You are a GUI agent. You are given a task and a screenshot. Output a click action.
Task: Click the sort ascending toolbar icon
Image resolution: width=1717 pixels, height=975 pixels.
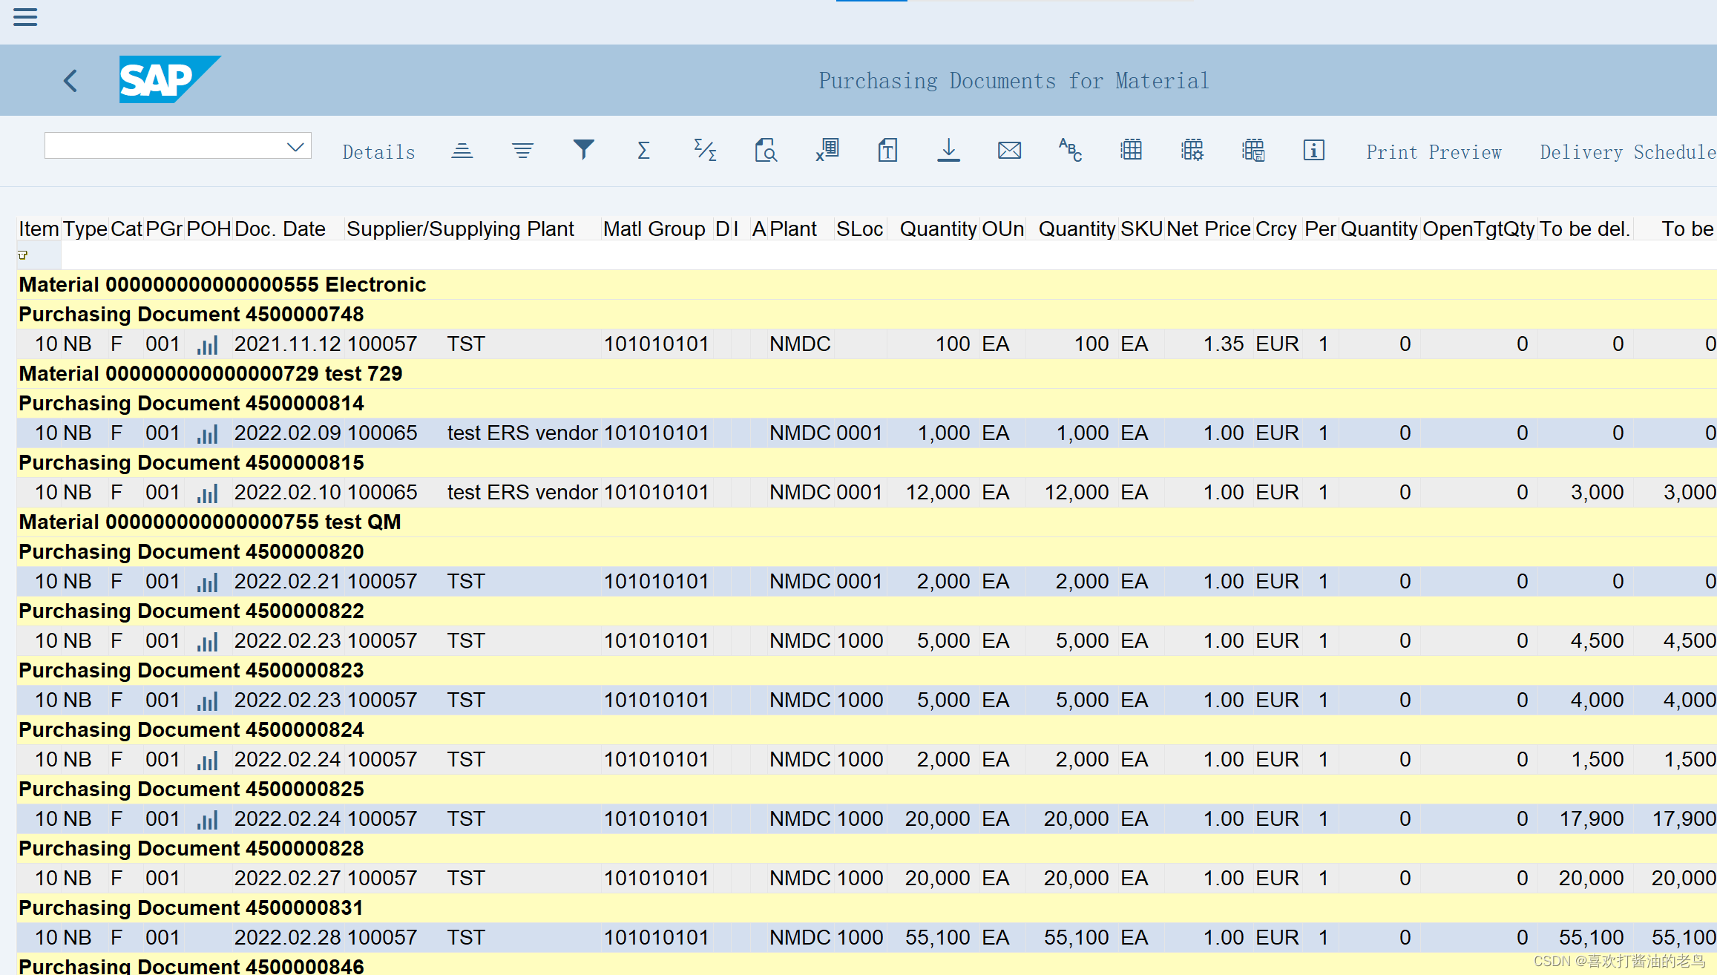click(x=462, y=151)
